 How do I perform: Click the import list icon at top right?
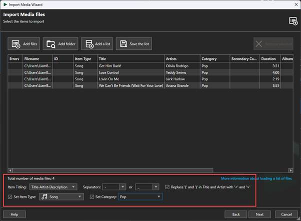(293, 20)
